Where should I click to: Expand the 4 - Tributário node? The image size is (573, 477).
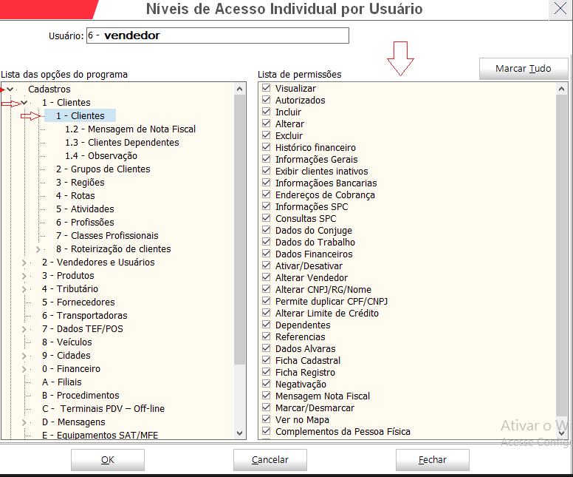click(x=24, y=289)
